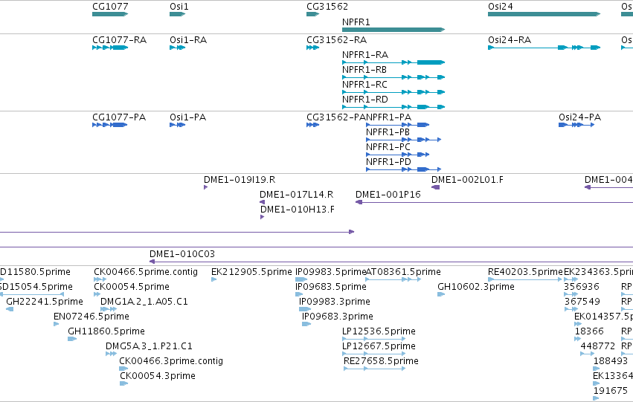Screen dimensions: 633x402
Task: Click the NPFR1-PC protein label
Action: click(x=388, y=147)
